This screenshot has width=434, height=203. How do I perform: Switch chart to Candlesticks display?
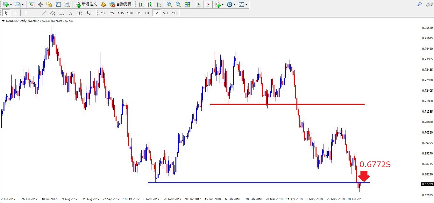click(150, 4)
